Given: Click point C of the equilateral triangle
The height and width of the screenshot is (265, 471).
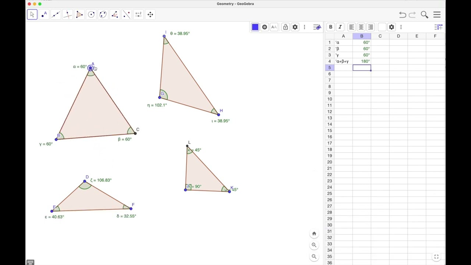Looking at the screenshot, I should pos(135,133).
